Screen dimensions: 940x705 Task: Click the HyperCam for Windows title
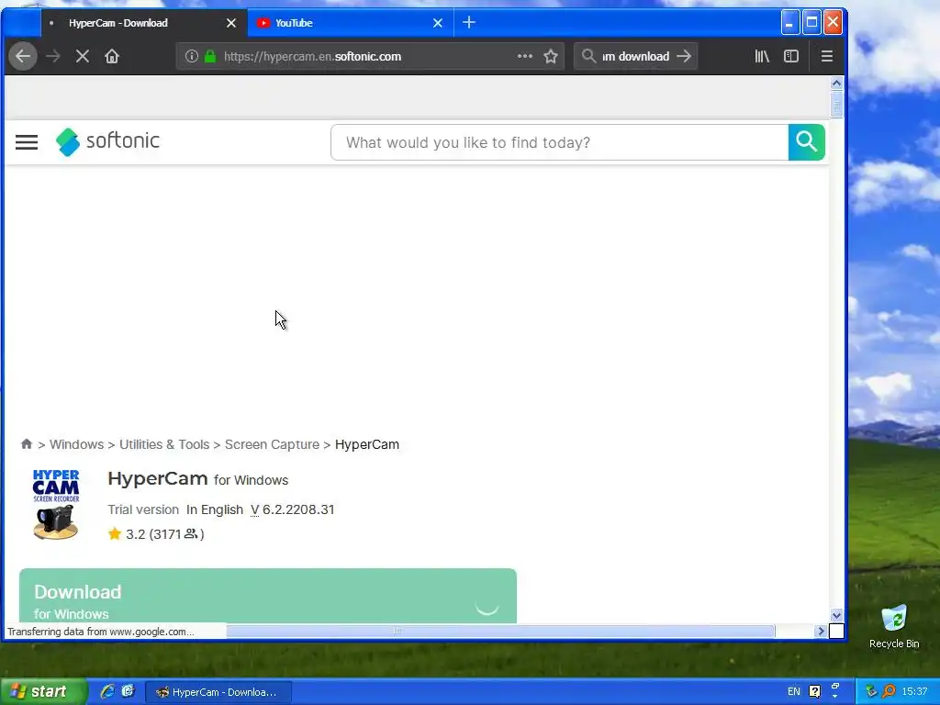click(198, 479)
